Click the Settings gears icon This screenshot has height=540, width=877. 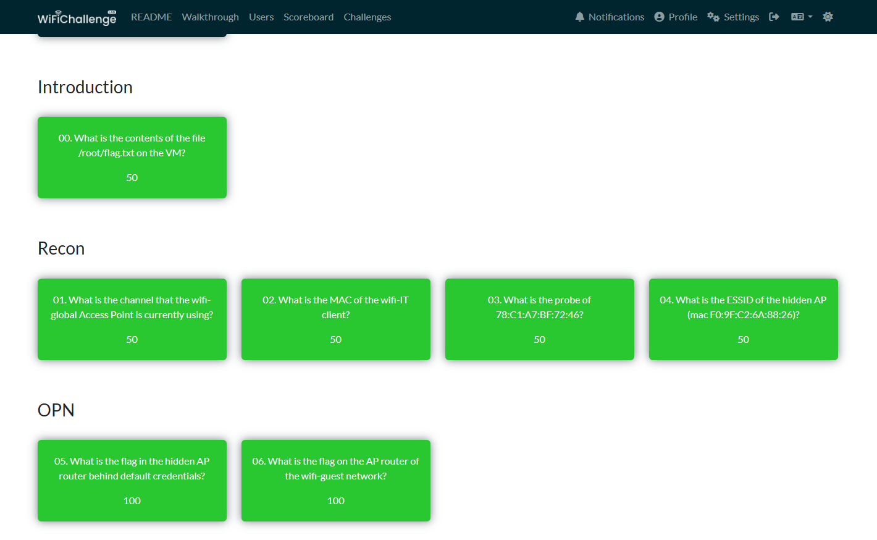coord(713,17)
